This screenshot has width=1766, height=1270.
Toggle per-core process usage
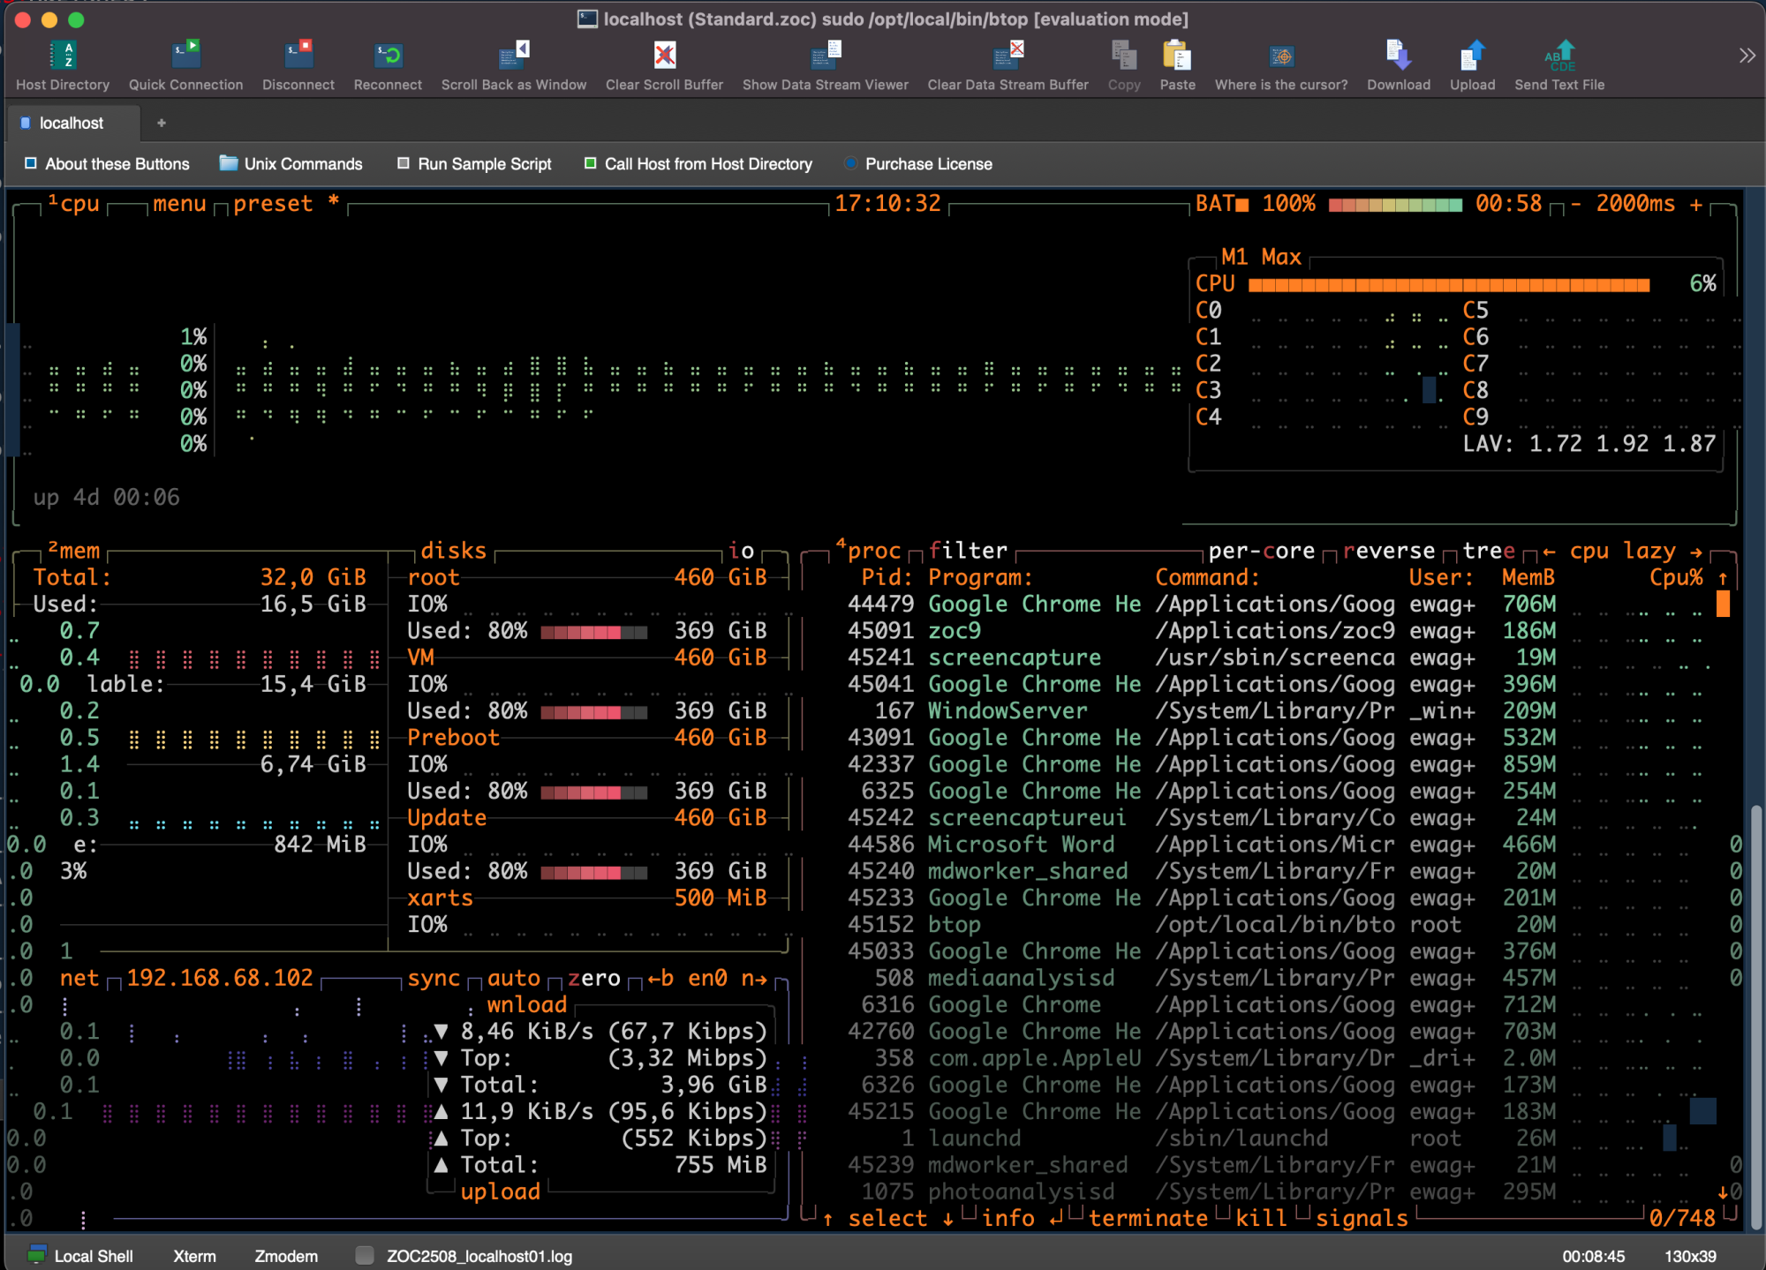[x=1262, y=551]
